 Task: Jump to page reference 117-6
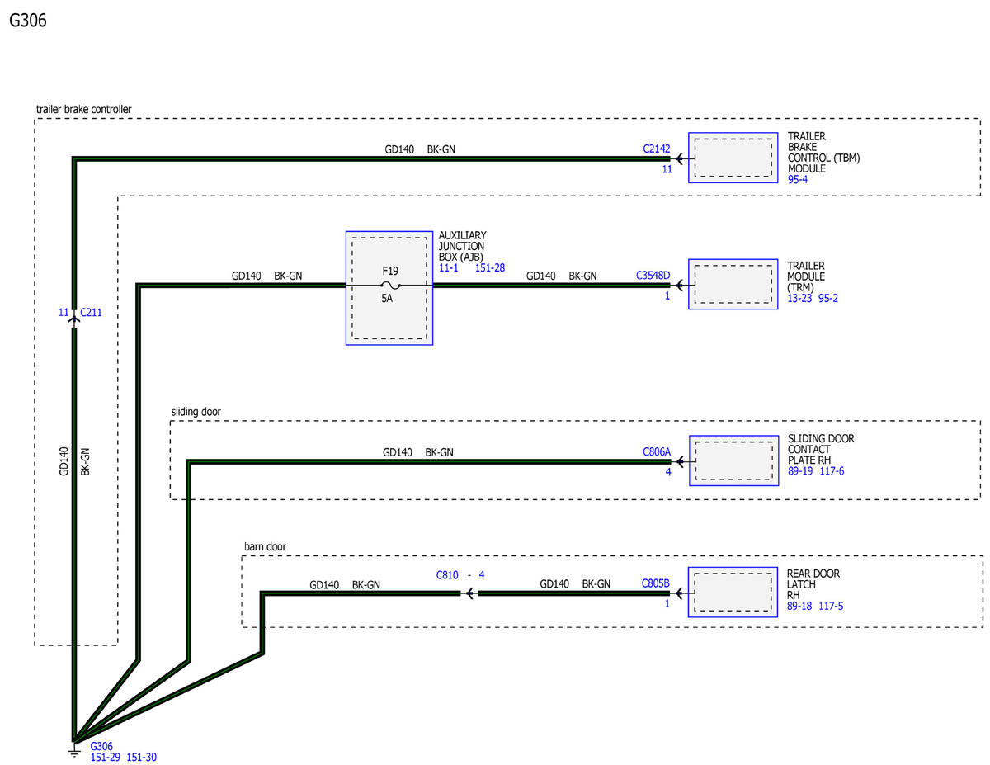[832, 471]
